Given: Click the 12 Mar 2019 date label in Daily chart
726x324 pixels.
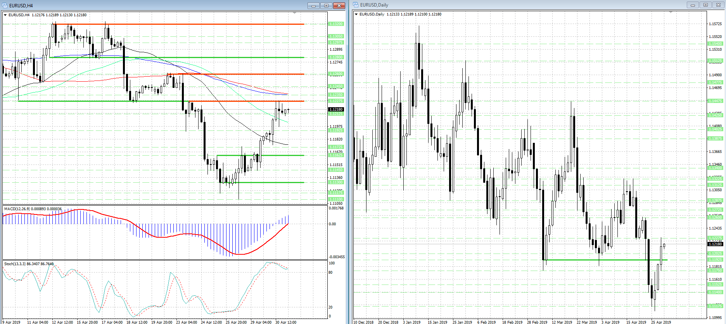Looking at the screenshot, I should pos(562,322).
